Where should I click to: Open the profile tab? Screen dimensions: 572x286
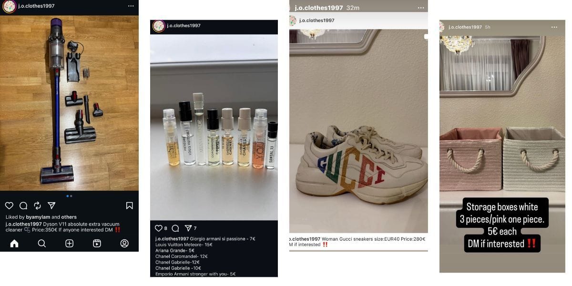124,244
